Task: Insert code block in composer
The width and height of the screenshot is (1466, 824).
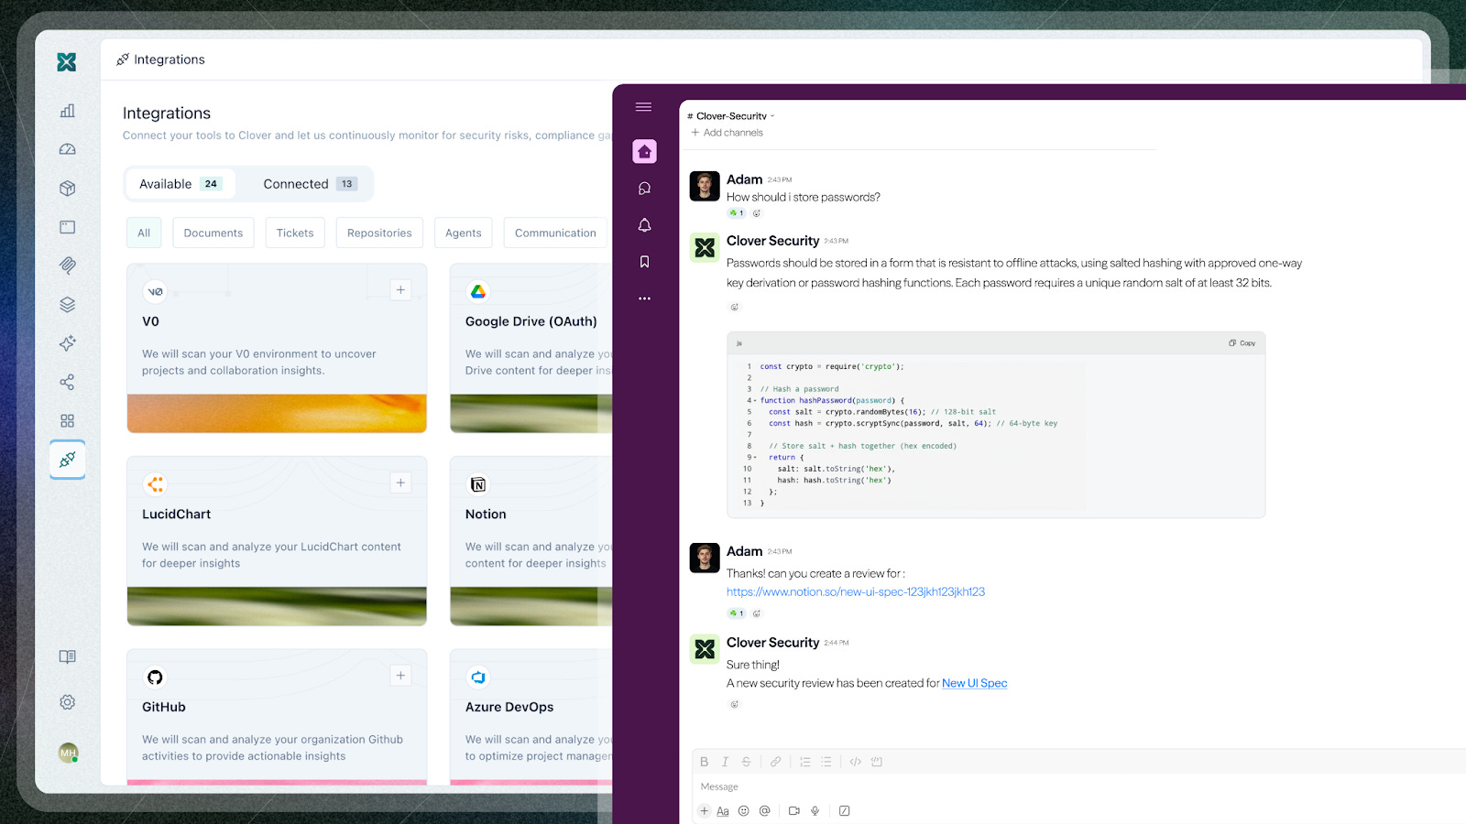Action: coord(876,762)
